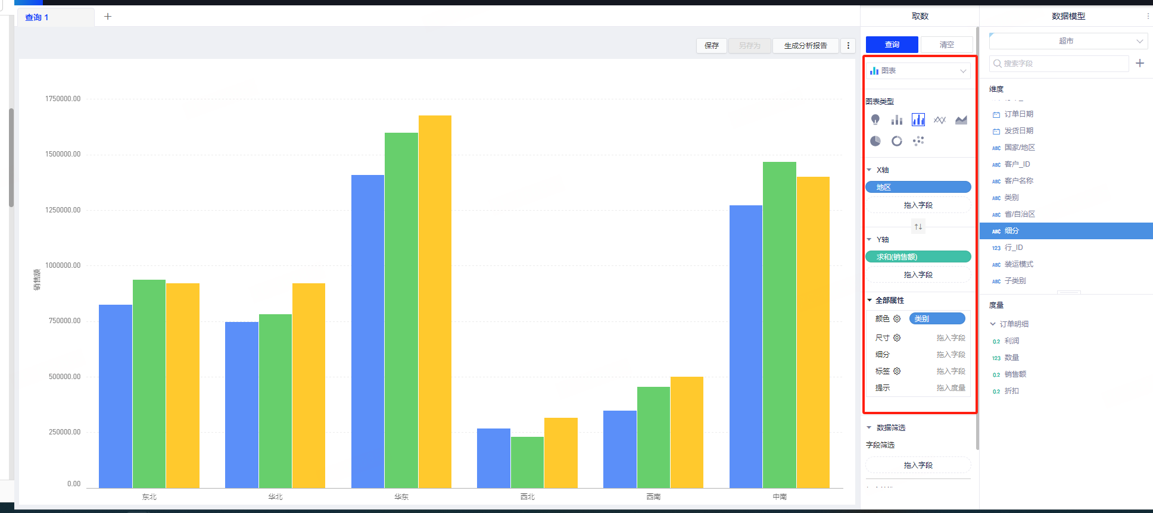Pick the scatter plot chart type
The width and height of the screenshot is (1153, 513).
918,141
